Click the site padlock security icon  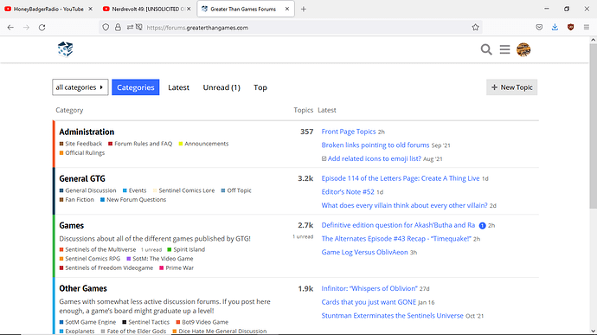[118, 27]
